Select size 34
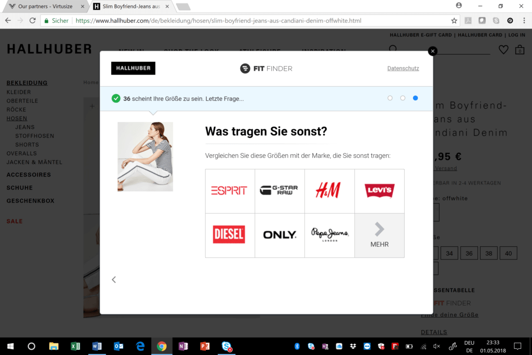 click(x=449, y=253)
